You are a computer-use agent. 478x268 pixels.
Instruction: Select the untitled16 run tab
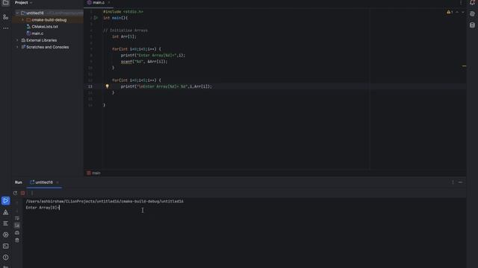click(x=44, y=182)
